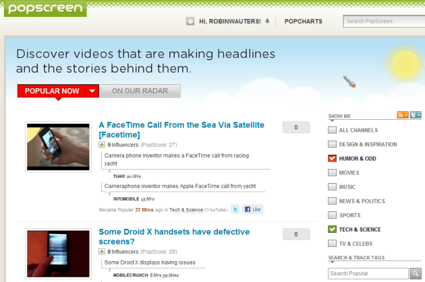Open the Some Droid X handsets defective screens title
This screenshot has width=425, height=282.
tap(174, 236)
